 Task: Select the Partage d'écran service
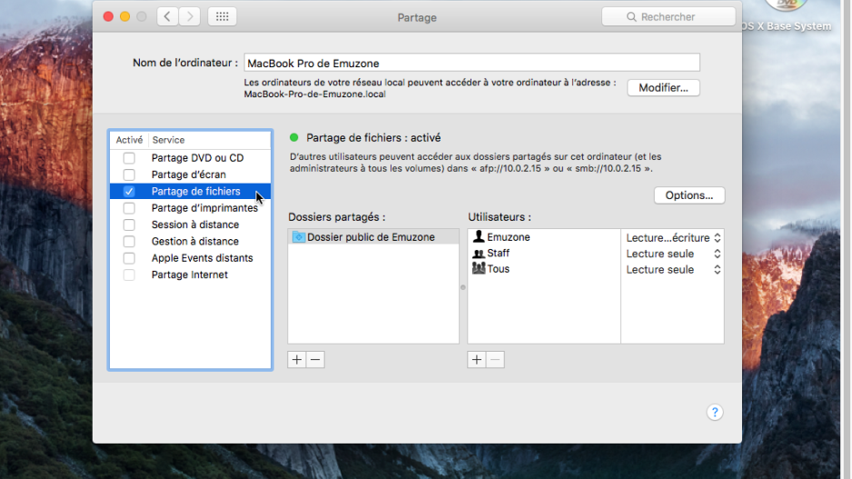click(x=189, y=175)
